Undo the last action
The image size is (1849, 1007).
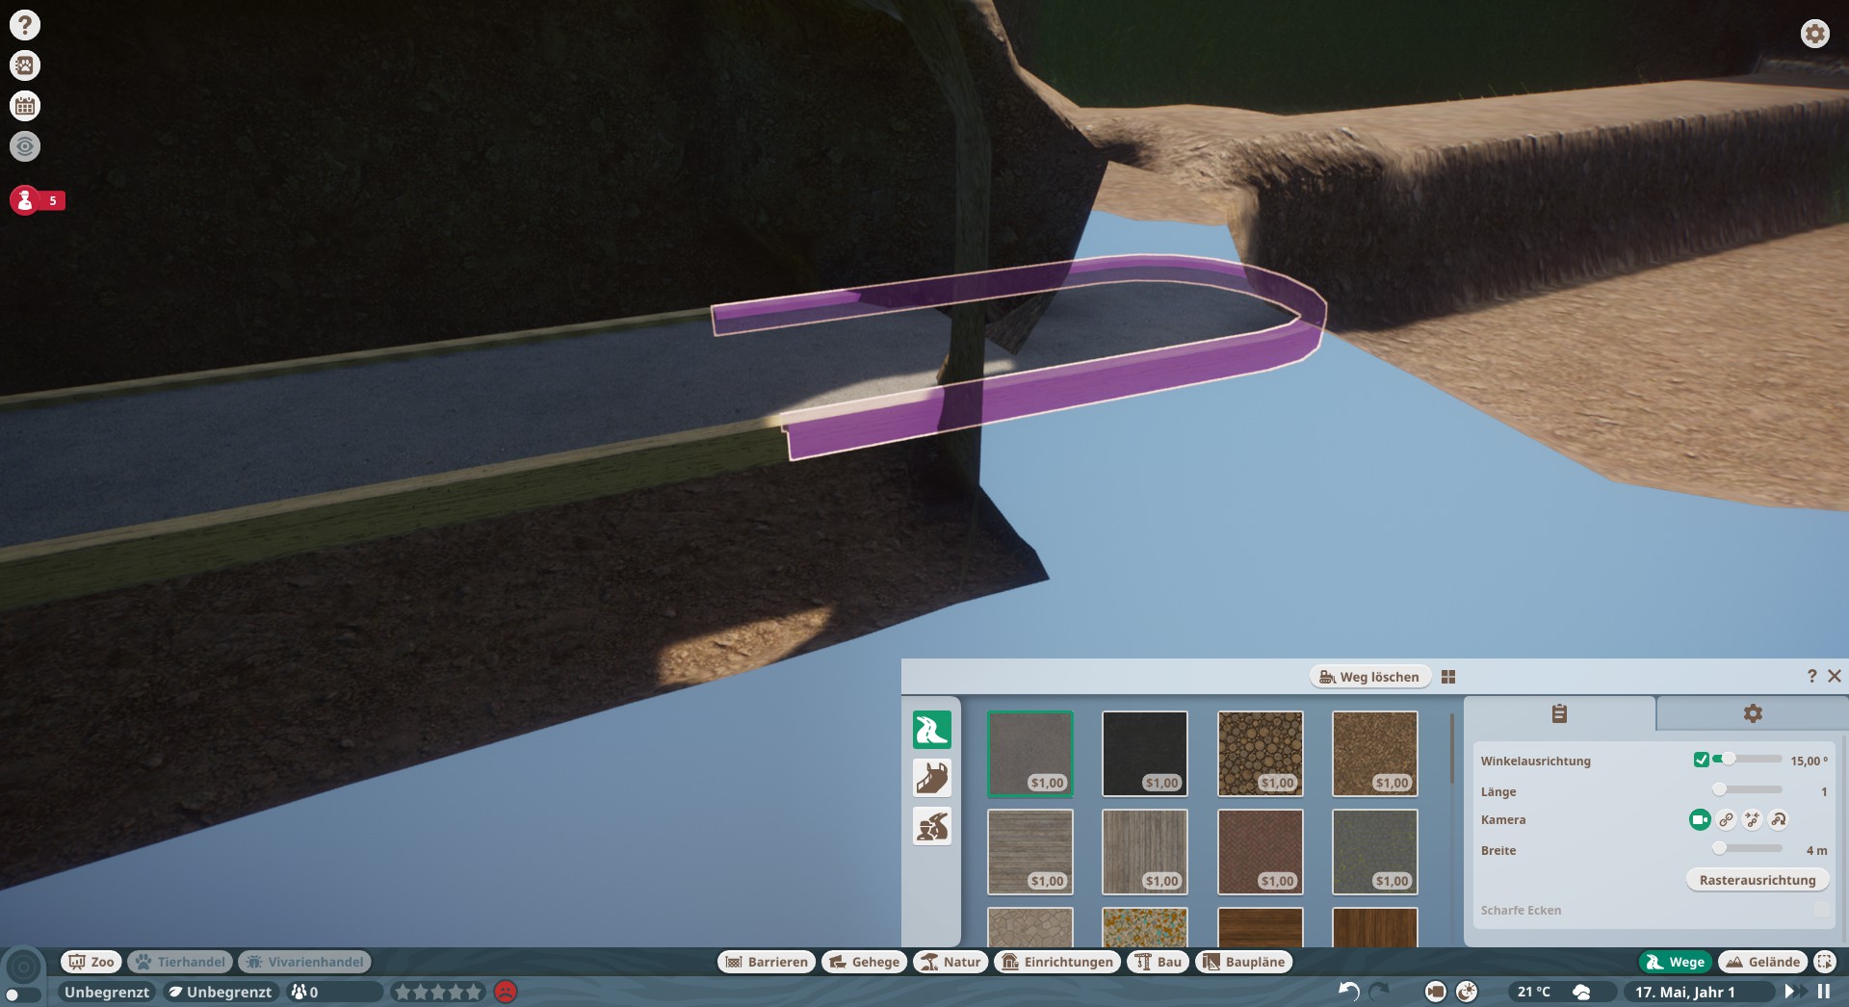1349,992
